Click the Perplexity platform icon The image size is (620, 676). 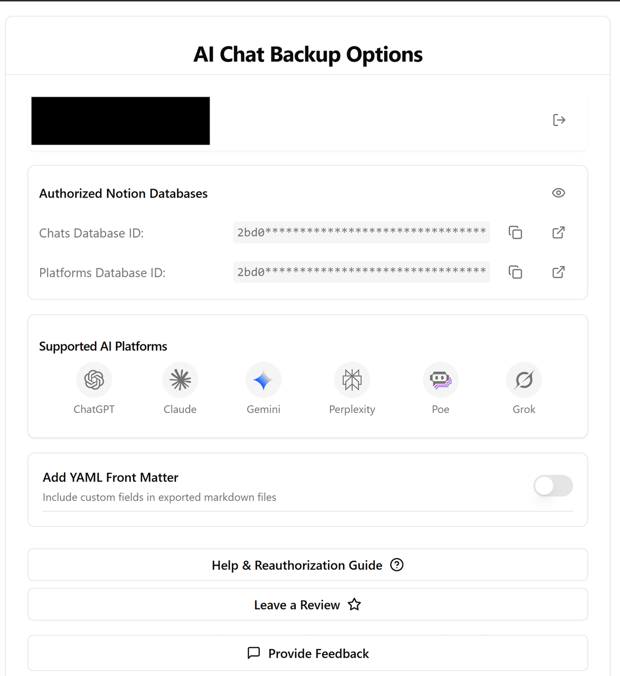click(352, 380)
